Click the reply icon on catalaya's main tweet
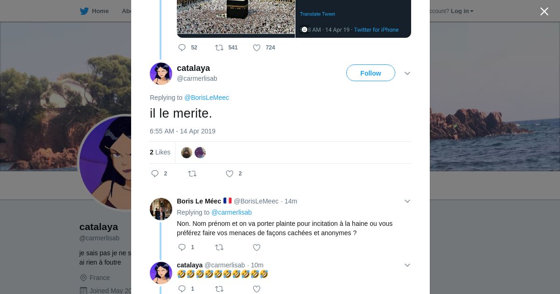The width and height of the screenshot is (560, 294). pyautogui.click(x=155, y=174)
